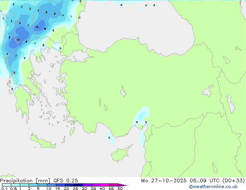This screenshot has width=246, height=190.
Task: Click the '13' precipitation value on the map
Action: pos(18,40)
